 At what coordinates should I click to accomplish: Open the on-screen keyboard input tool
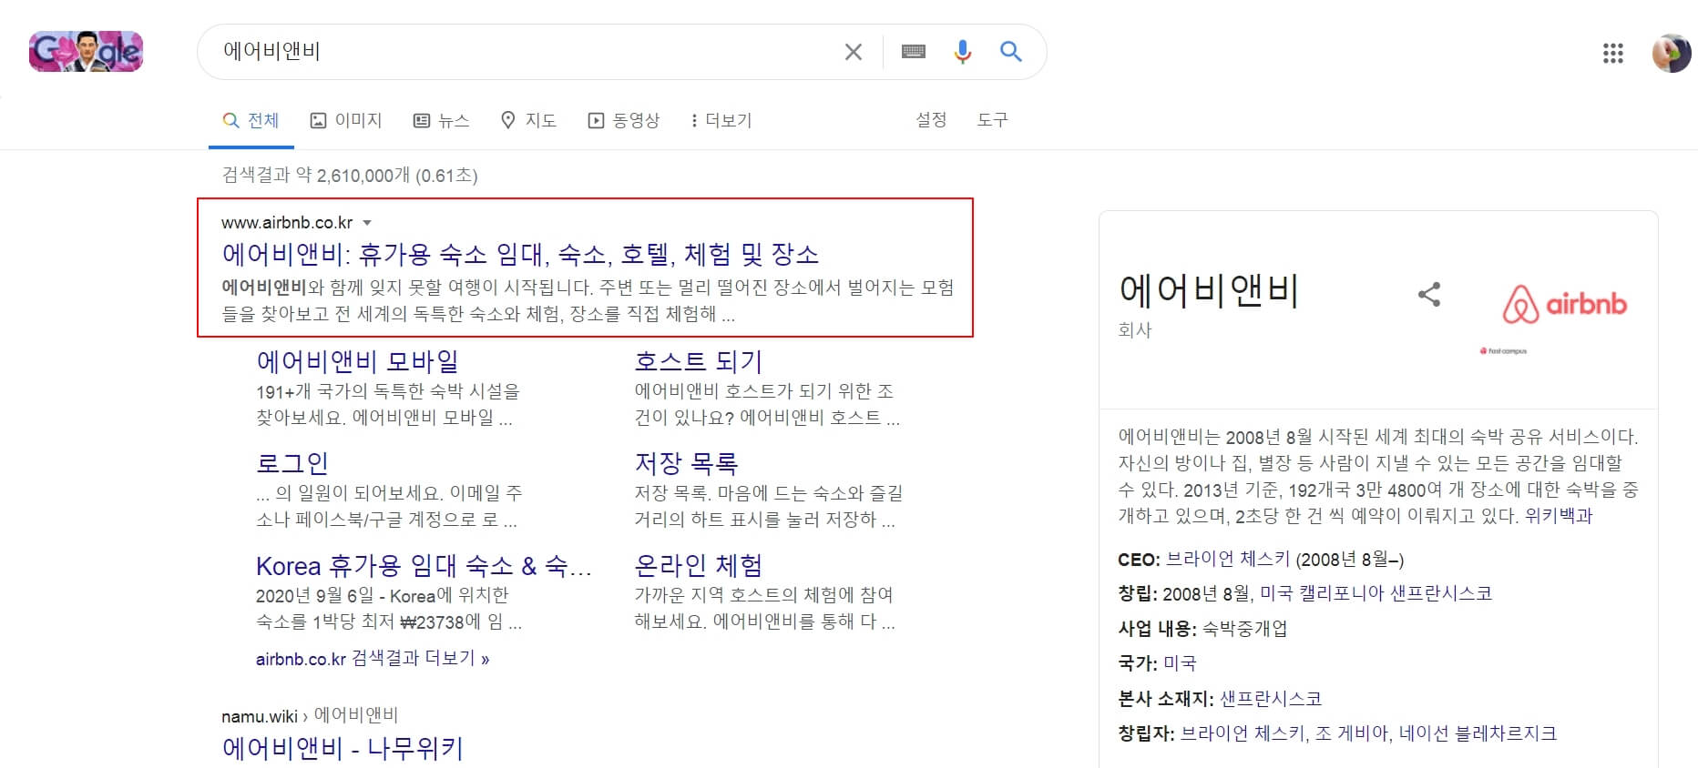pyautogui.click(x=913, y=52)
